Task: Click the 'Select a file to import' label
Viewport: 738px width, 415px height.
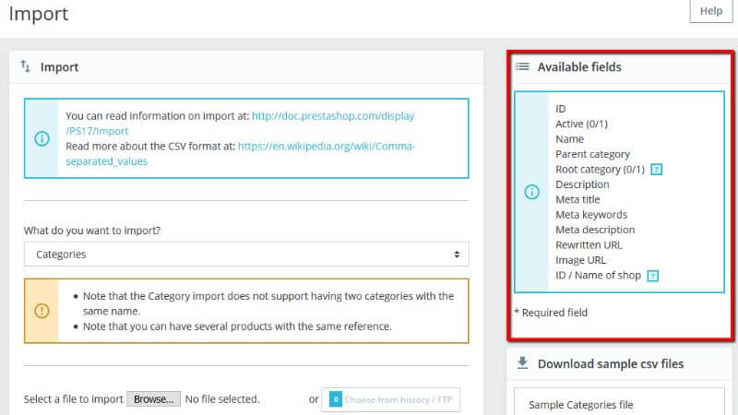Action: (x=74, y=399)
